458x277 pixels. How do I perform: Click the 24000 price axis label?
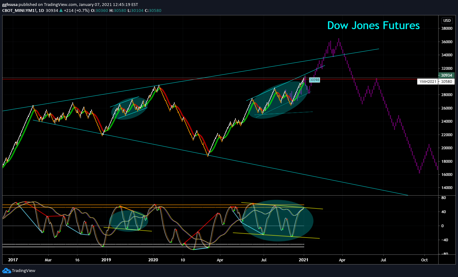447,121
